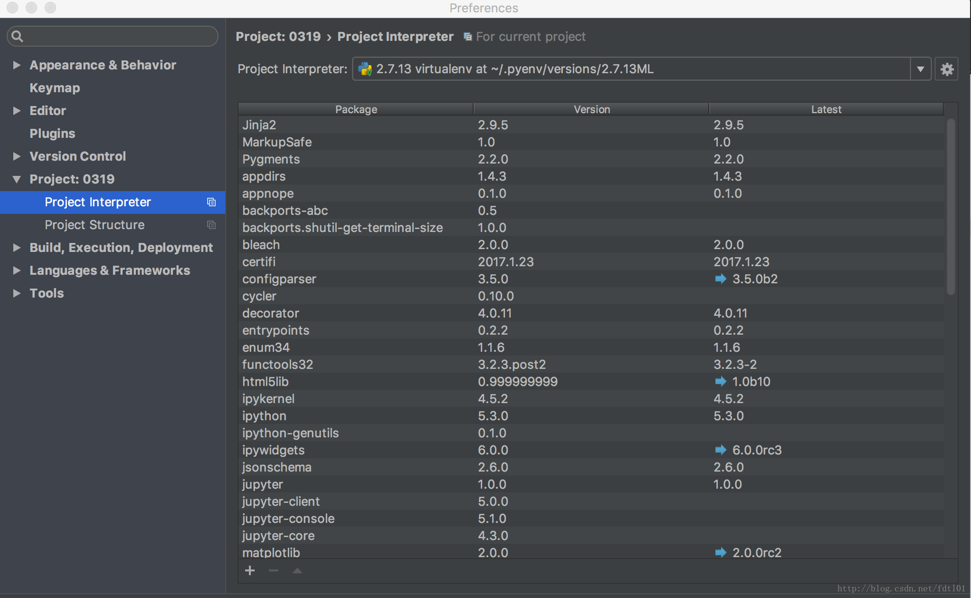
Task: Open Version Control settings
Action: [x=77, y=156]
